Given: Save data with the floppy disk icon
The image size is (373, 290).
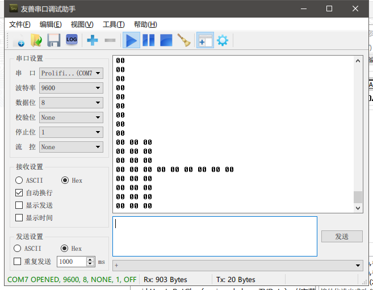Looking at the screenshot, I should click(x=54, y=40).
